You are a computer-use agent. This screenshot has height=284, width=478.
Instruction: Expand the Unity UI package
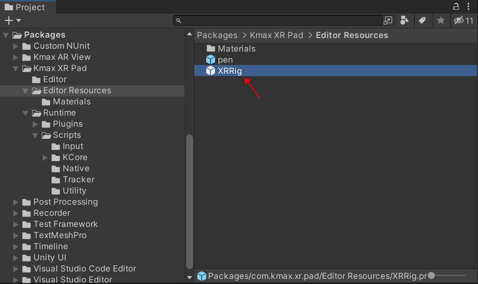coord(15,258)
